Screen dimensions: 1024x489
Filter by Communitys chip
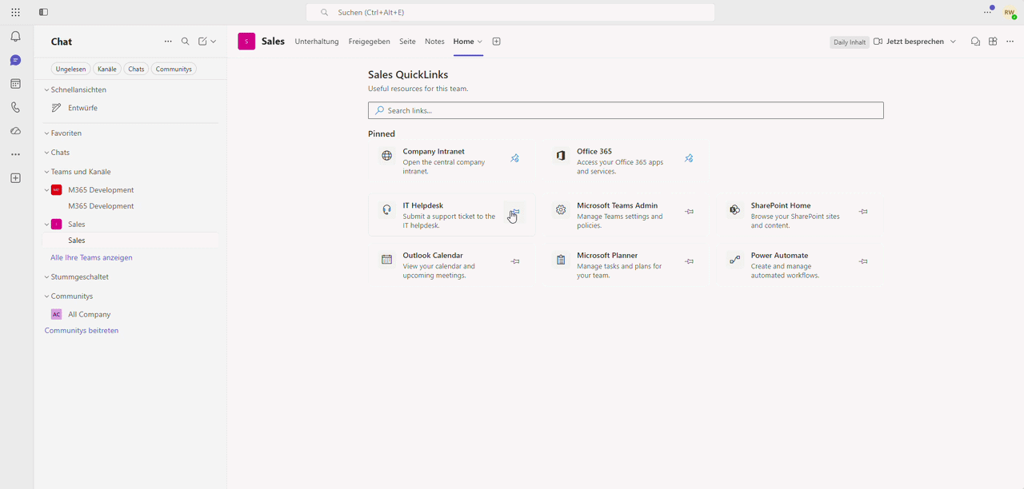[x=174, y=70]
